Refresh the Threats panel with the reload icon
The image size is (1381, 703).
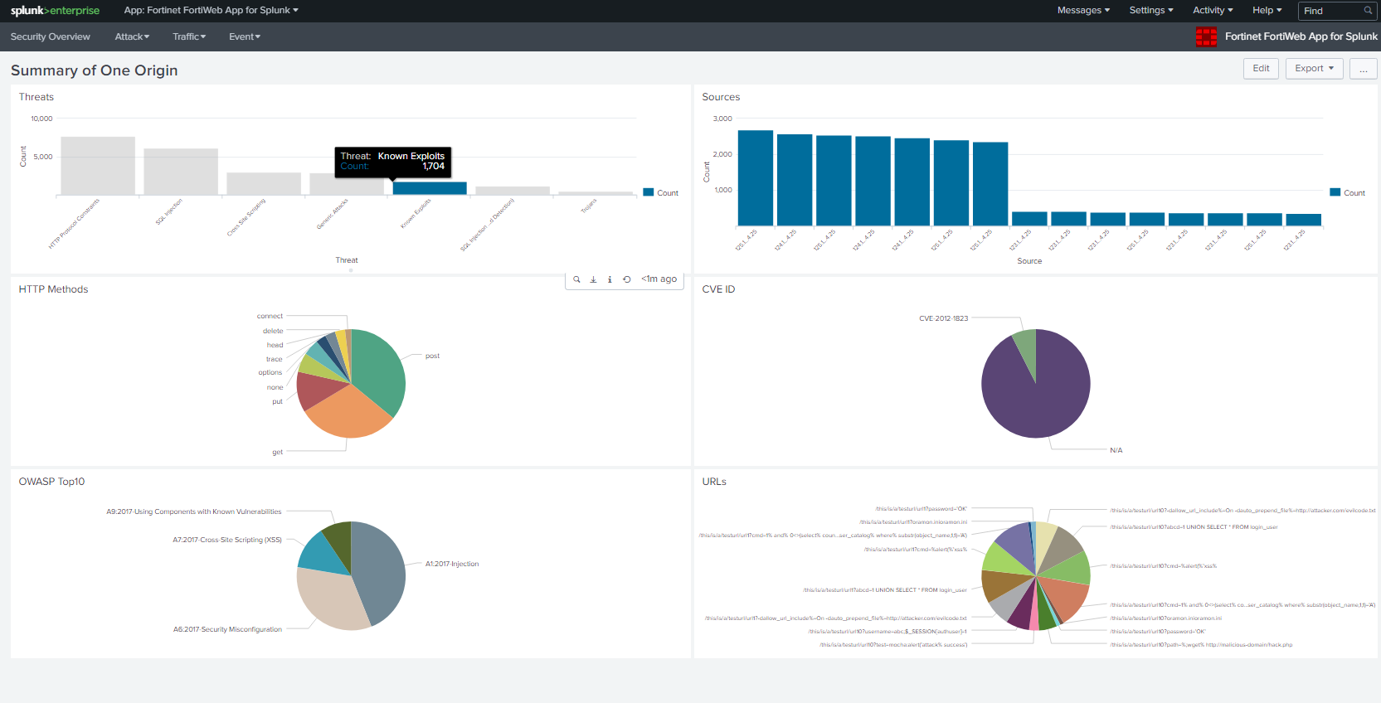point(627,279)
